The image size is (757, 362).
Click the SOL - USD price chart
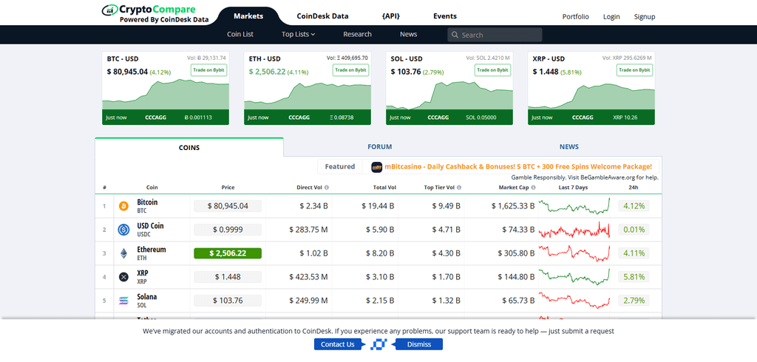tap(449, 95)
